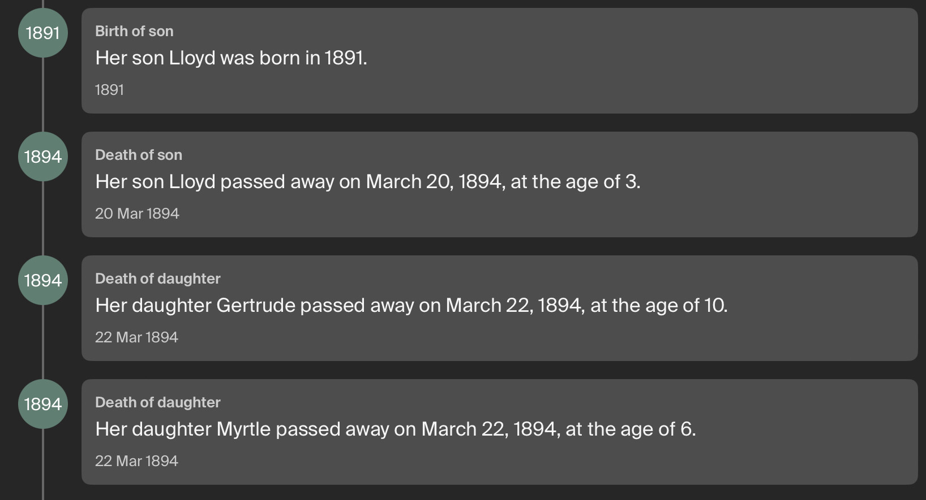Click the sentence about Gertrude passing away at 10
Viewport: 926px width, 500px height.
pyautogui.click(x=411, y=305)
